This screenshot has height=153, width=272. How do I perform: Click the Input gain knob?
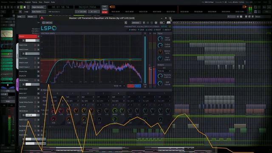[160, 39]
